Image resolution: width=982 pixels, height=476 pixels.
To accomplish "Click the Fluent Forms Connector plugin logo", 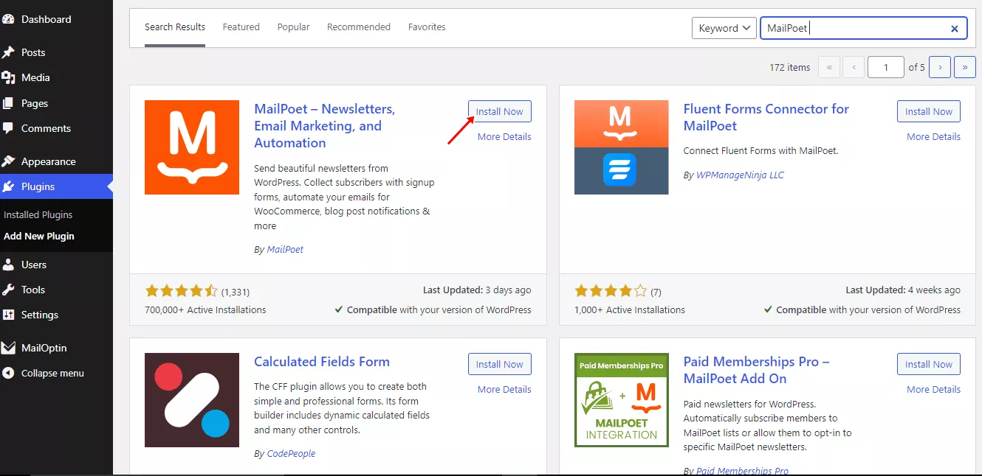I will (x=622, y=147).
